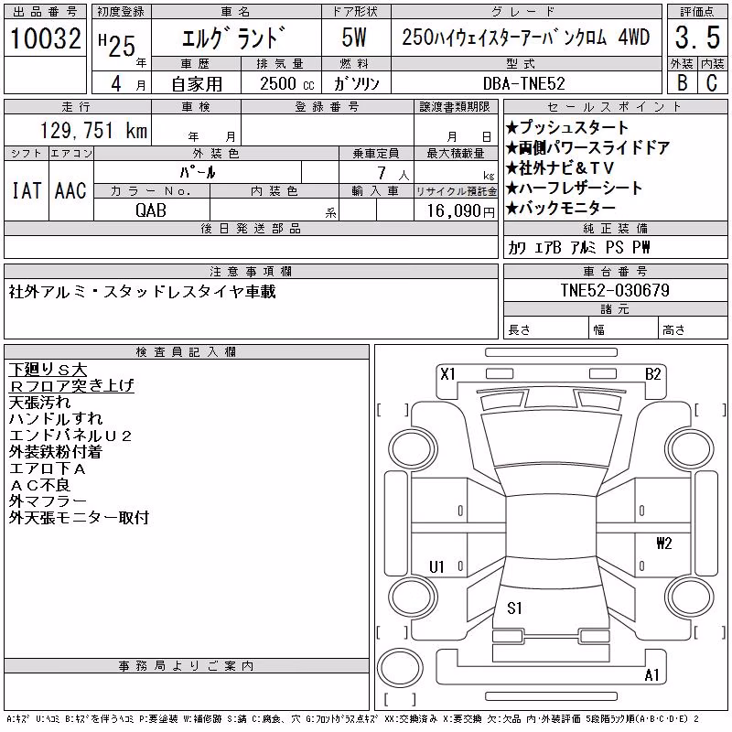This screenshot has height=732, width=732.
Task: Click the door type 5W value
Action: pos(354,38)
